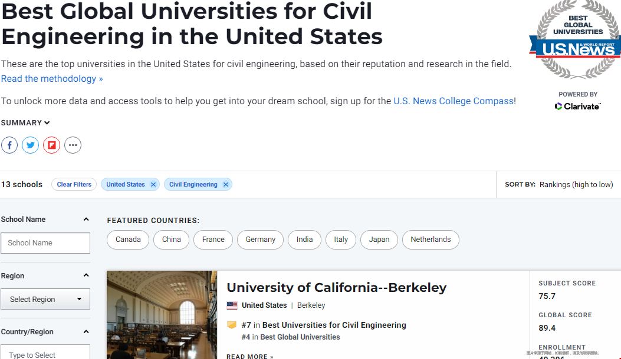This screenshot has width=621, height=359.
Task: Collapse the School Name filter section
Action: coord(86,220)
